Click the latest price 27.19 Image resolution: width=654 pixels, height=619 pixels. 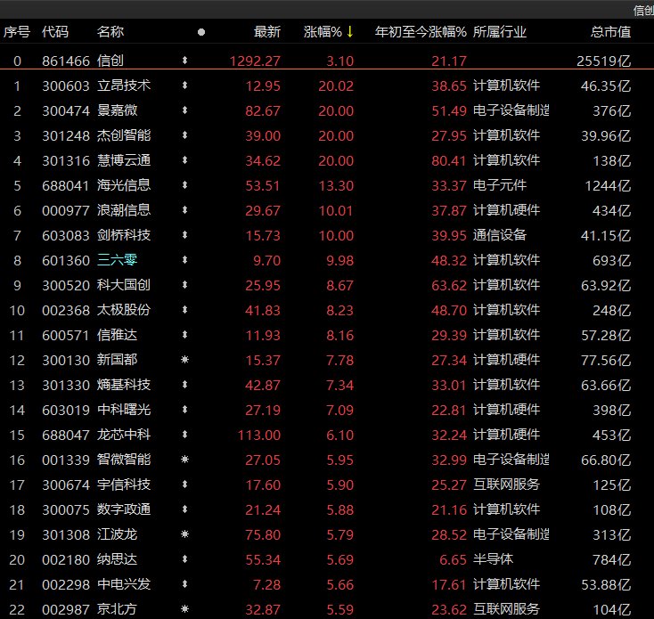click(x=263, y=411)
